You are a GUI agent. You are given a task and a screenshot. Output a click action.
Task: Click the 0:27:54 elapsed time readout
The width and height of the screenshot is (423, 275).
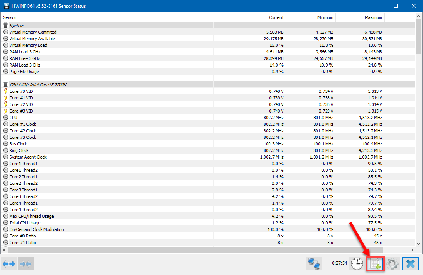coord(339,263)
